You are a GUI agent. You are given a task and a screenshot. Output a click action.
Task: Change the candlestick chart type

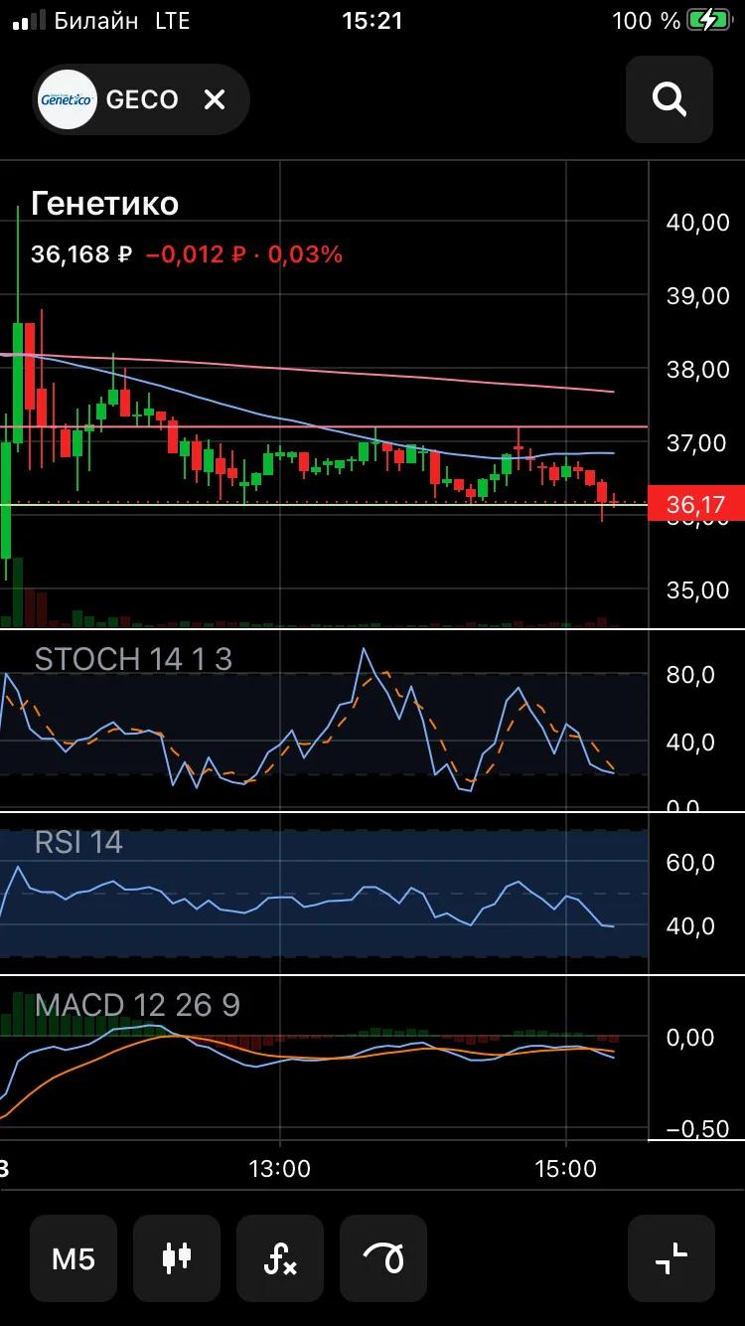[x=177, y=1258]
